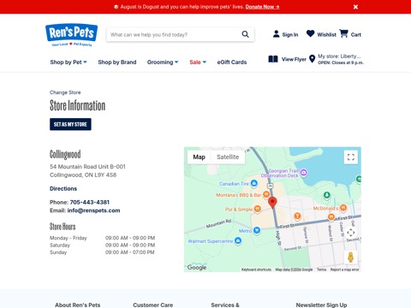Click map Terms link
Viewport: 411px width, 308px height.
321,269
